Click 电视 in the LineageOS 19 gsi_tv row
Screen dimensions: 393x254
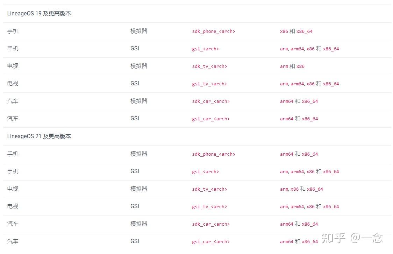pos(13,84)
